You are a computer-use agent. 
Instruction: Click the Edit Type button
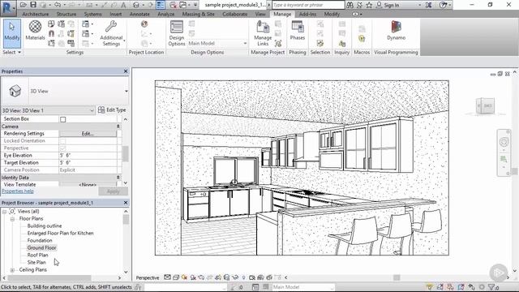click(x=112, y=110)
